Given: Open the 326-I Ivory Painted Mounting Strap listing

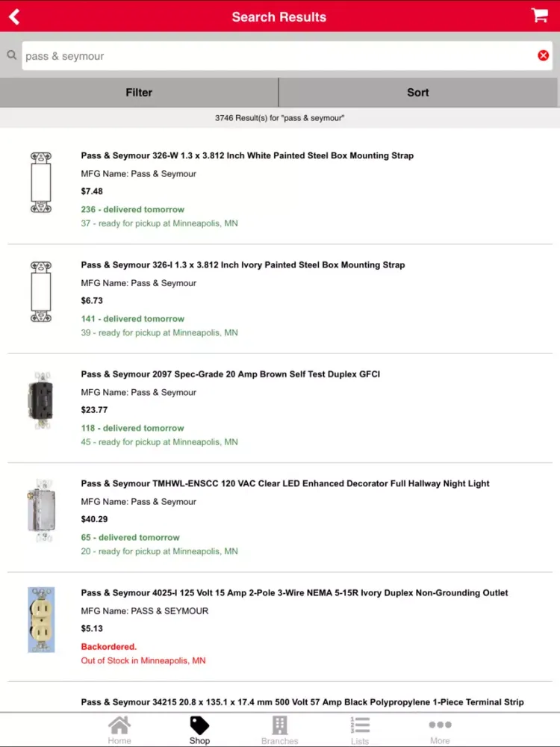Looking at the screenshot, I should [x=243, y=264].
